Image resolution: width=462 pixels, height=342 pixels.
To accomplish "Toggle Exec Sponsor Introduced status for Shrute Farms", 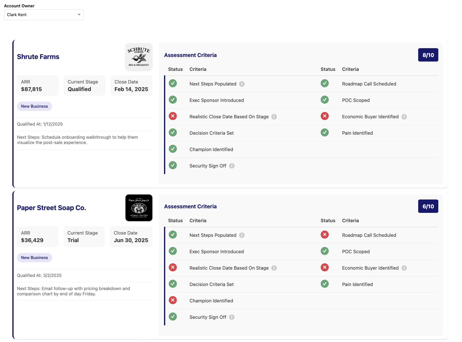I will [x=173, y=100].
